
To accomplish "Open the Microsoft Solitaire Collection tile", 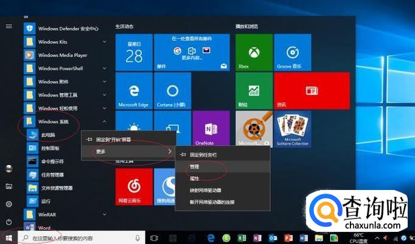I will point(293,129).
